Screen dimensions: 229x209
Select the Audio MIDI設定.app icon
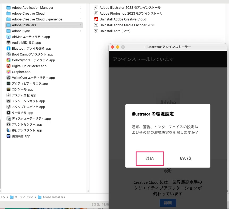click(9, 42)
